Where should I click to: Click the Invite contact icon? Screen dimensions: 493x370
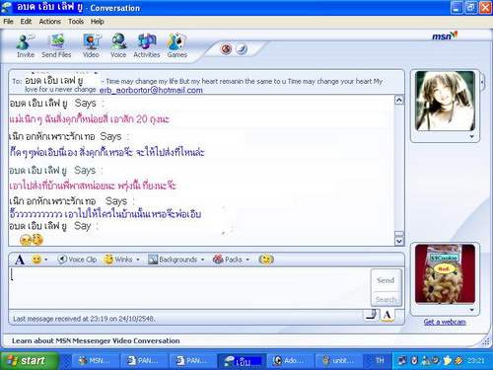(26, 46)
